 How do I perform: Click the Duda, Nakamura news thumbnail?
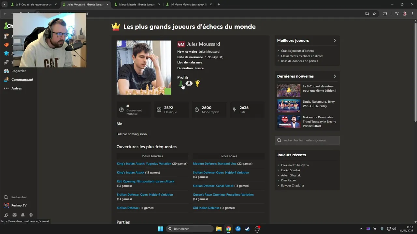click(289, 106)
